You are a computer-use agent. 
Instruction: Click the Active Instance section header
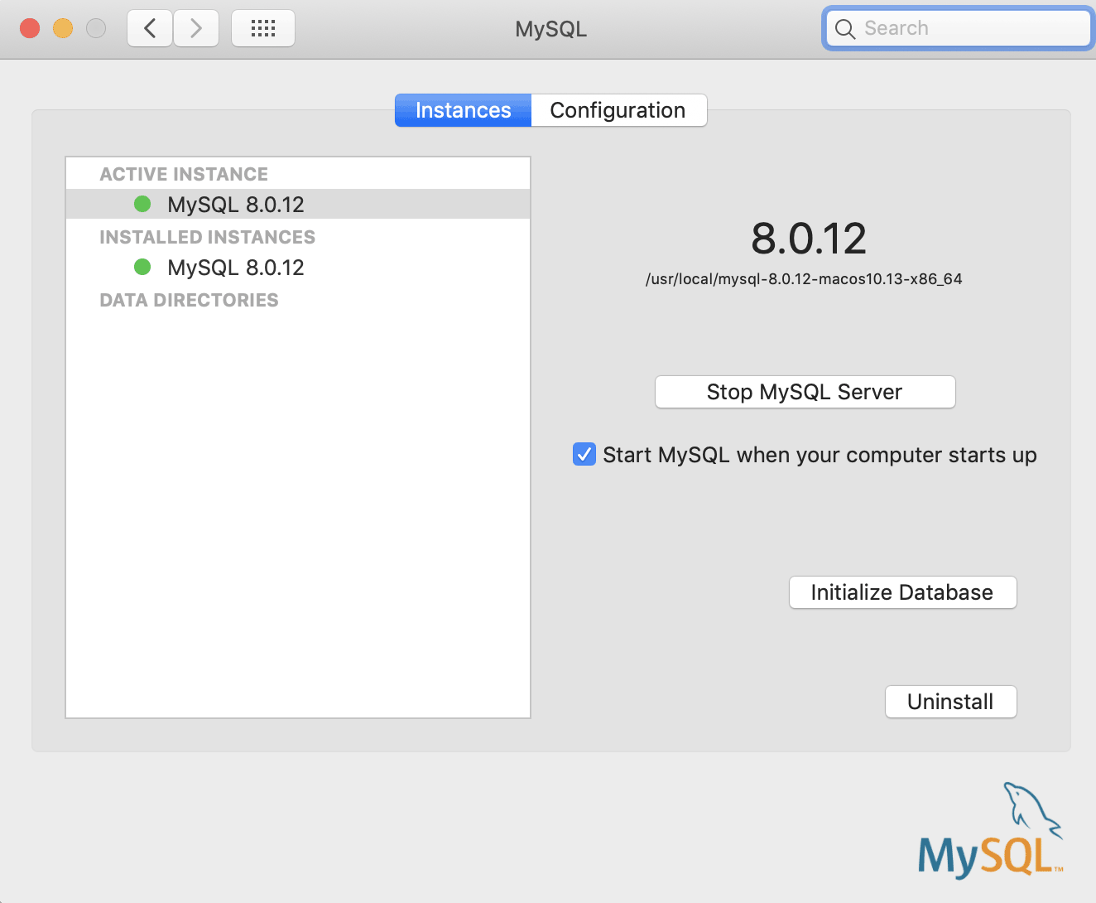coord(184,174)
